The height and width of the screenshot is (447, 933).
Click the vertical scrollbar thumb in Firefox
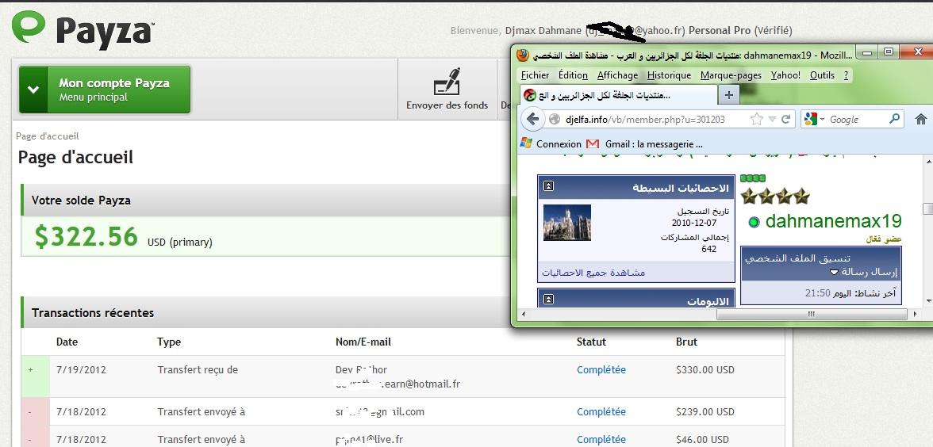(927, 208)
